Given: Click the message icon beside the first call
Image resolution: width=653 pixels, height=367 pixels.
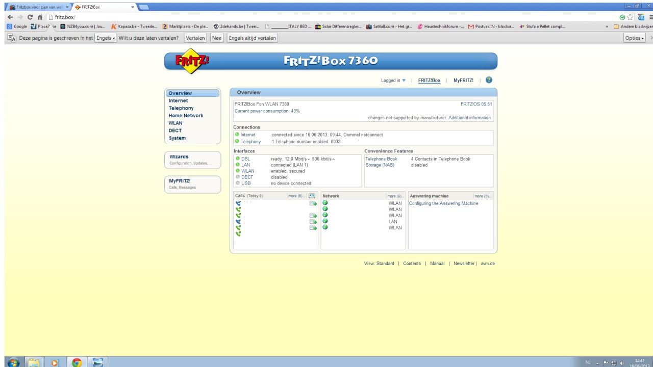Looking at the screenshot, I should 313,203.
